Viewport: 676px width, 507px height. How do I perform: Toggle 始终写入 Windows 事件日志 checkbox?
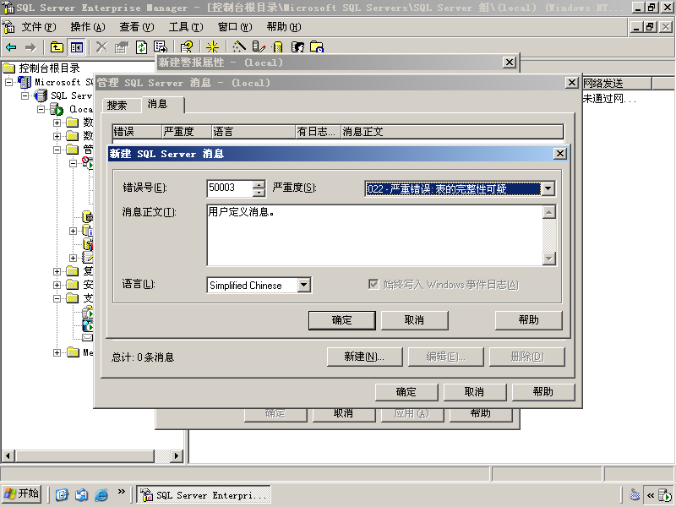pyautogui.click(x=373, y=284)
